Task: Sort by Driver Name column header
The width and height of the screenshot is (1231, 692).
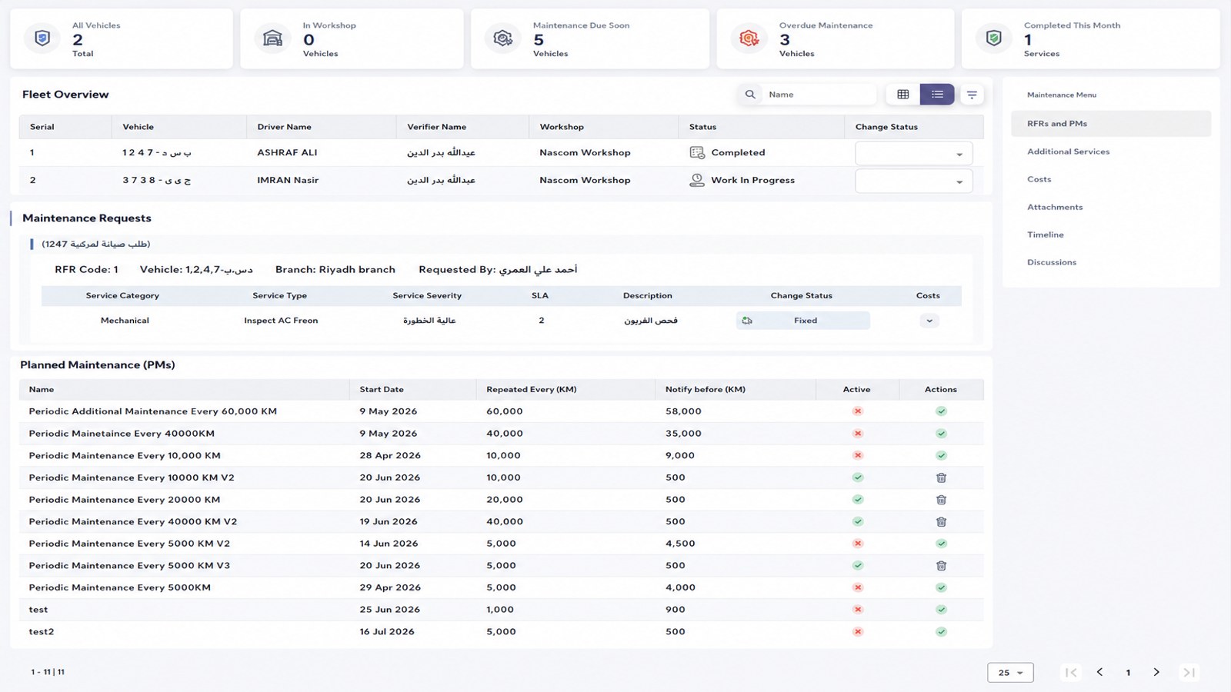Action: [285, 127]
